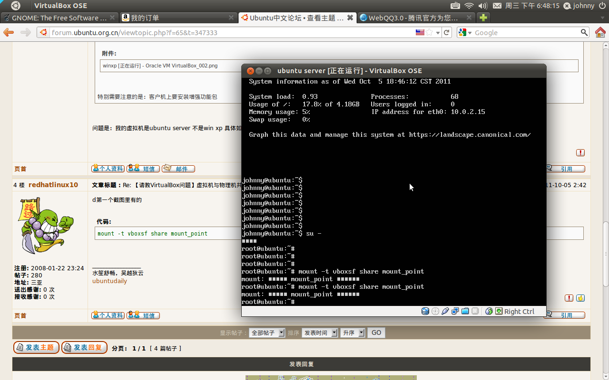Click the GO button

(376, 333)
